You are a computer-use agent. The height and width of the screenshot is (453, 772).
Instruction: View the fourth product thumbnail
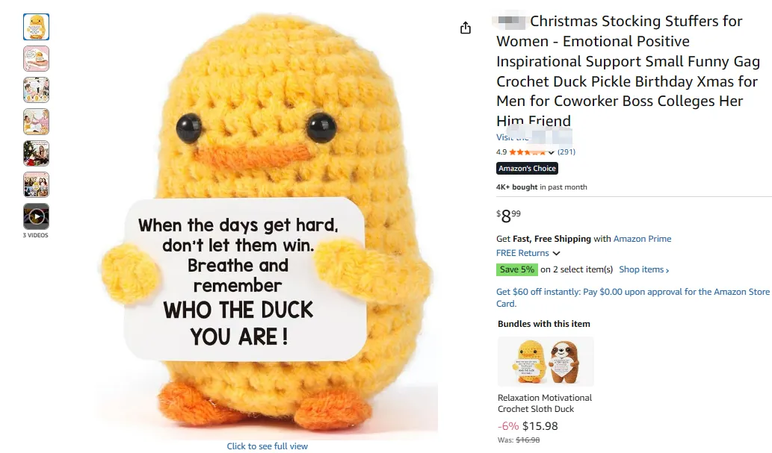click(36, 122)
